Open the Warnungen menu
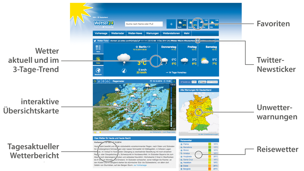This screenshot has height=171, width=304. 152,33
